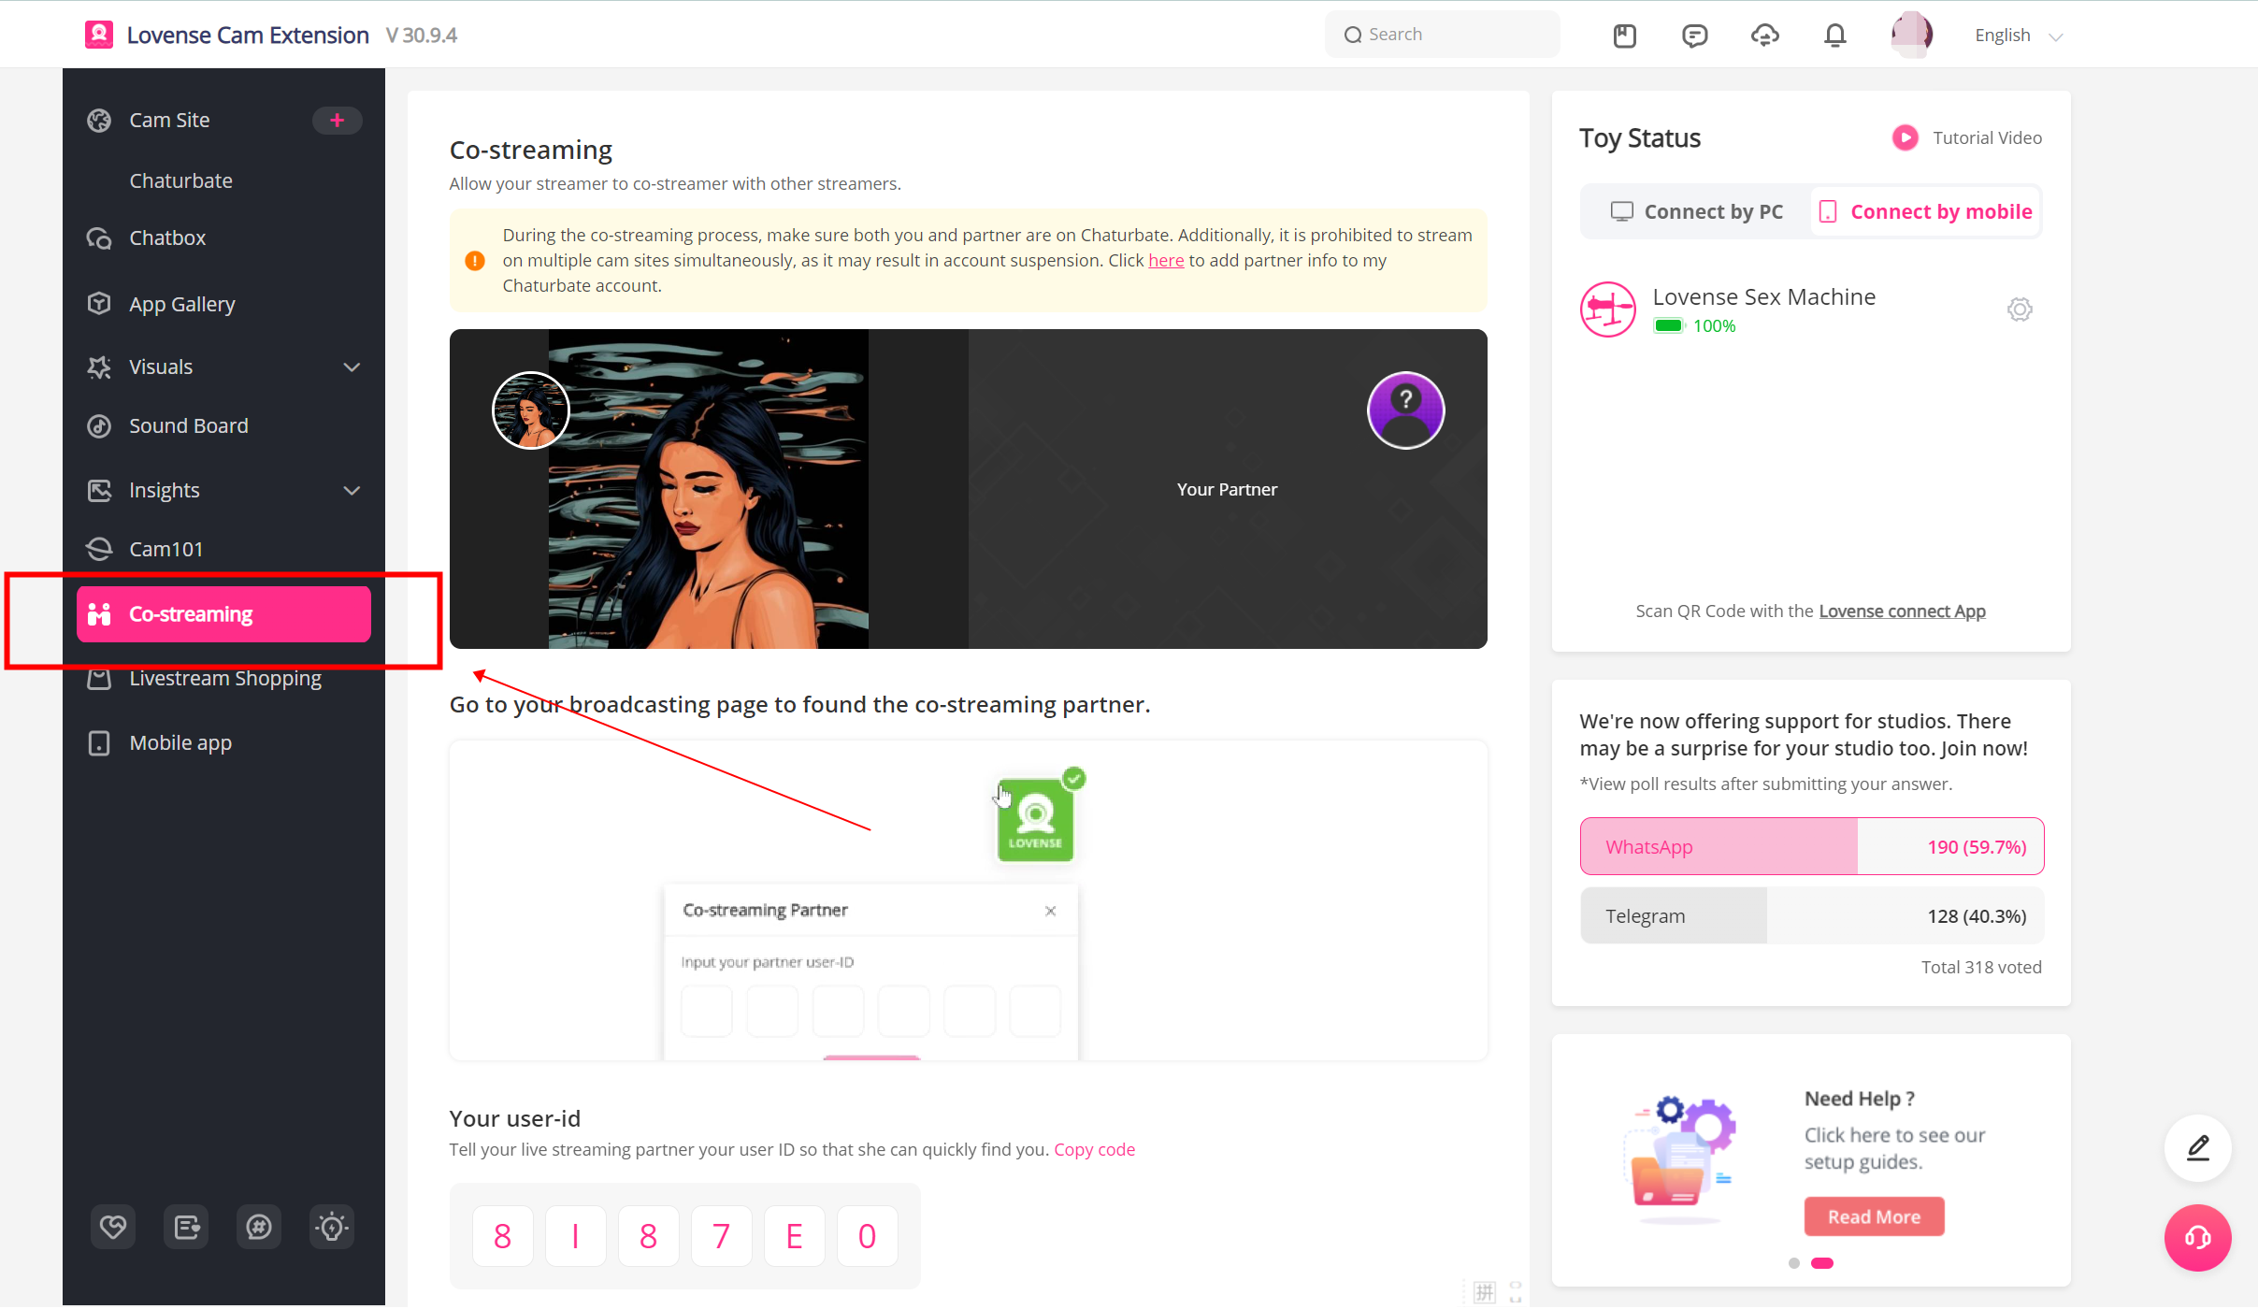Click the Lovense extension green icon
The height and width of the screenshot is (1309, 2258).
coord(1035,820)
